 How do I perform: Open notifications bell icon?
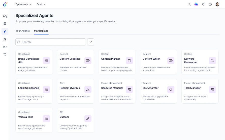[x=203, y=4]
